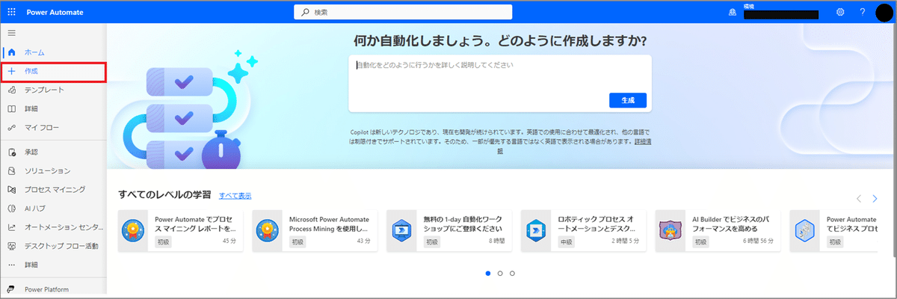Open ソリューション from the sidebar

tap(47, 170)
